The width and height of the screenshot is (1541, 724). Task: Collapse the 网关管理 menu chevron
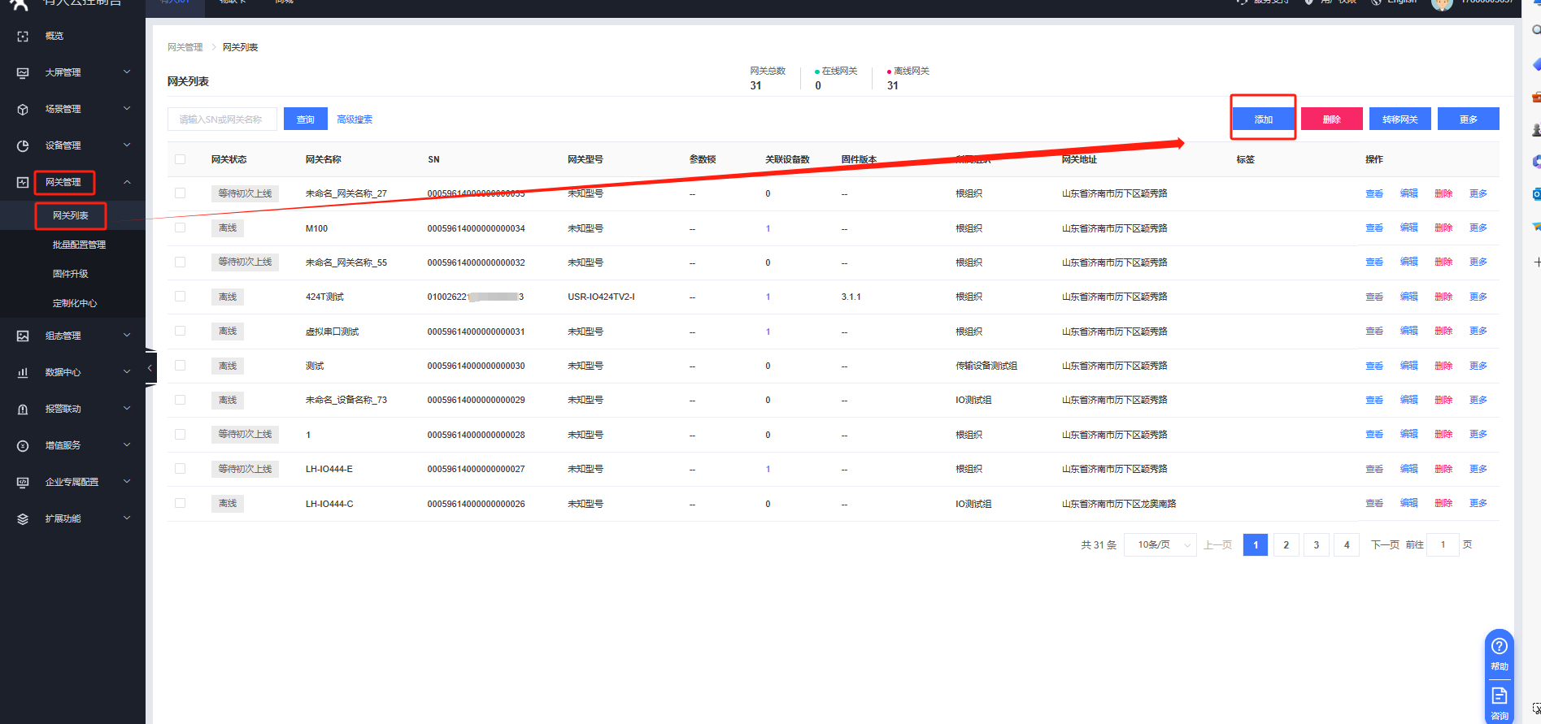point(127,183)
